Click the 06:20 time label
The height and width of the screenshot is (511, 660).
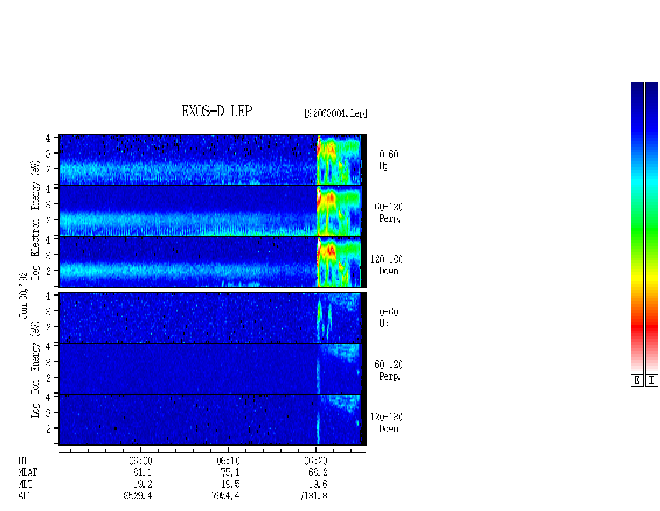coord(315,461)
